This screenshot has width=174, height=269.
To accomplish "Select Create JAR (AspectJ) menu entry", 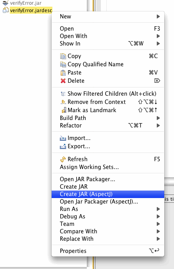I will click(108, 194).
